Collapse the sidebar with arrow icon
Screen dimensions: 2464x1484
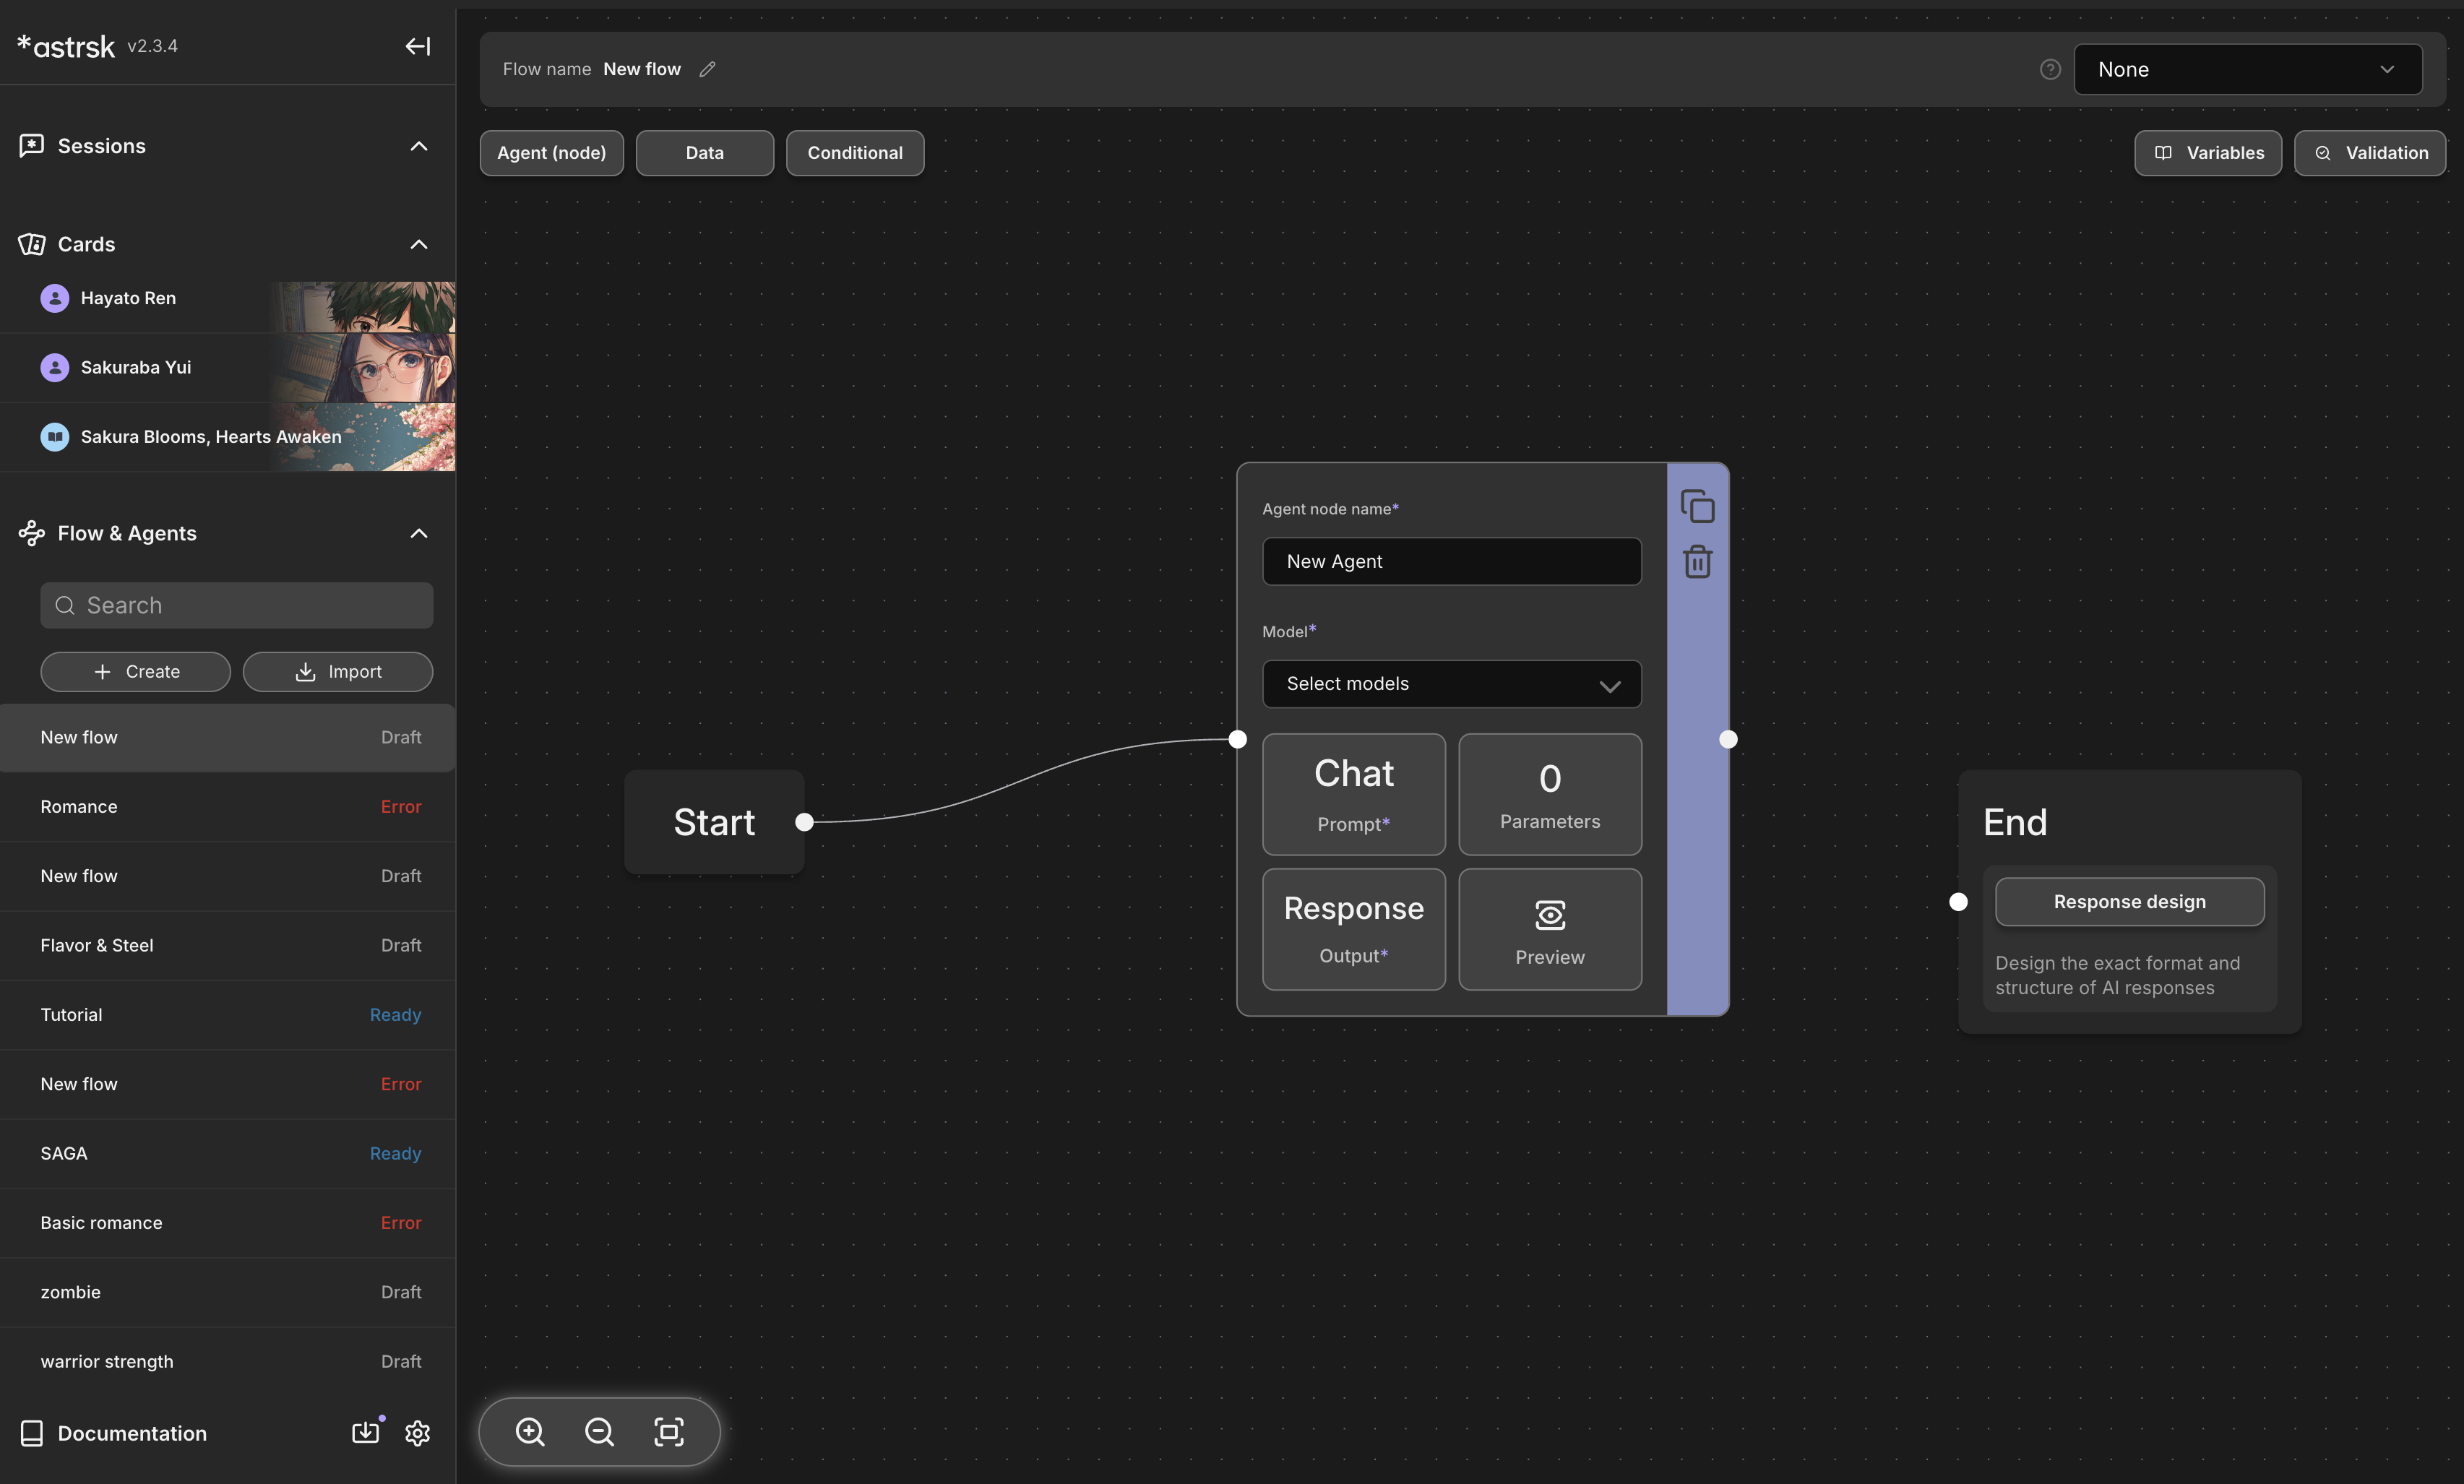coord(417,46)
